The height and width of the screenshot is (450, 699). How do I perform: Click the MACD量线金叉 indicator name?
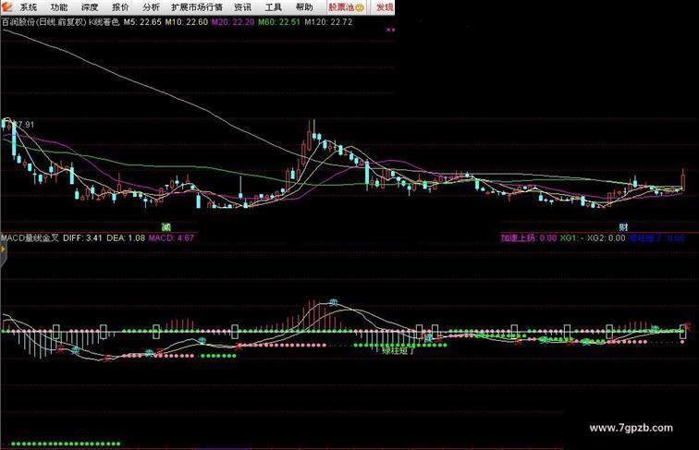coord(30,237)
